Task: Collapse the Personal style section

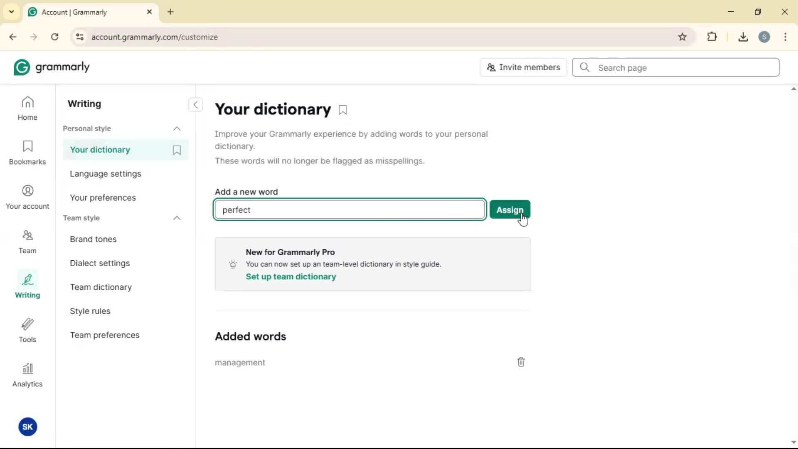Action: 177,129
